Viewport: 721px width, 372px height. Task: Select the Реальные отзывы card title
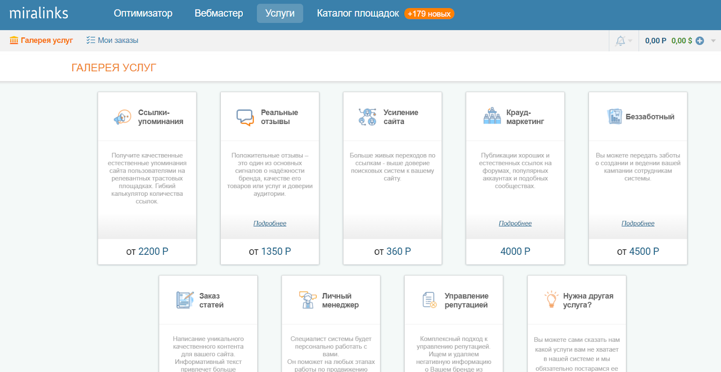(279, 117)
